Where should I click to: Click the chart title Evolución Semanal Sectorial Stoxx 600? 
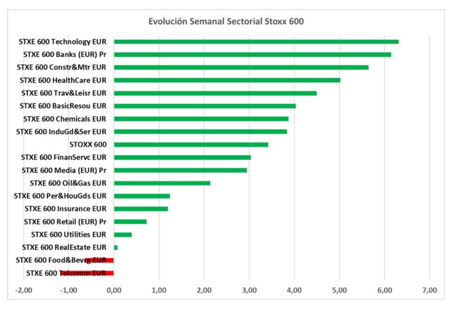[x=226, y=22]
